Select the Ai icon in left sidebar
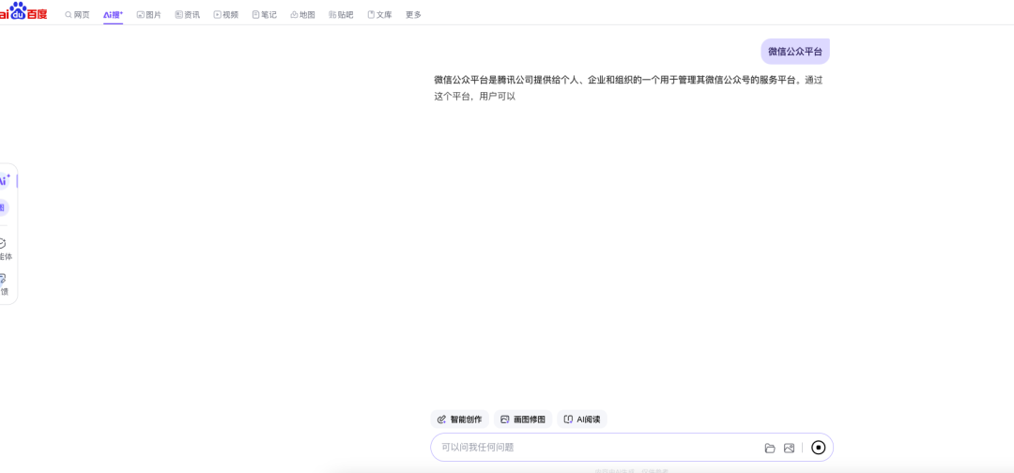 click(x=6, y=180)
